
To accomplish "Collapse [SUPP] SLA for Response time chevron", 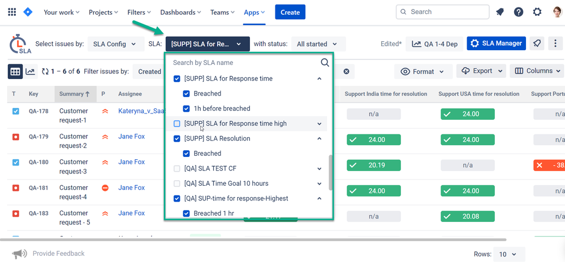I will [319, 78].
